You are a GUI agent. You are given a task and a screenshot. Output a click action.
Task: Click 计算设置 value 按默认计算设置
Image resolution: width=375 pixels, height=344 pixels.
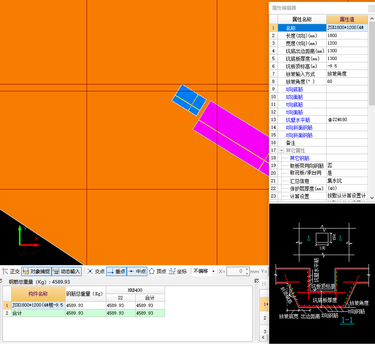pyautogui.click(x=347, y=196)
